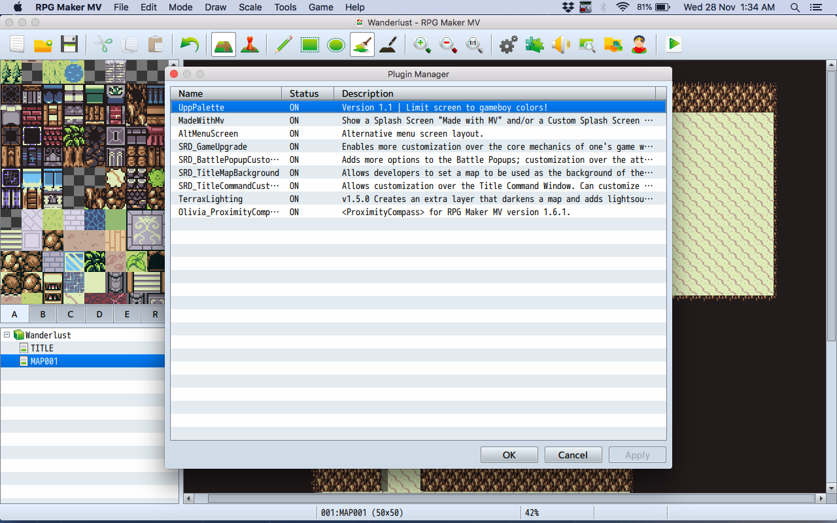Click the Actual Size 1:1 icon
Image resolution: width=837 pixels, height=523 pixels.
point(475,44)
